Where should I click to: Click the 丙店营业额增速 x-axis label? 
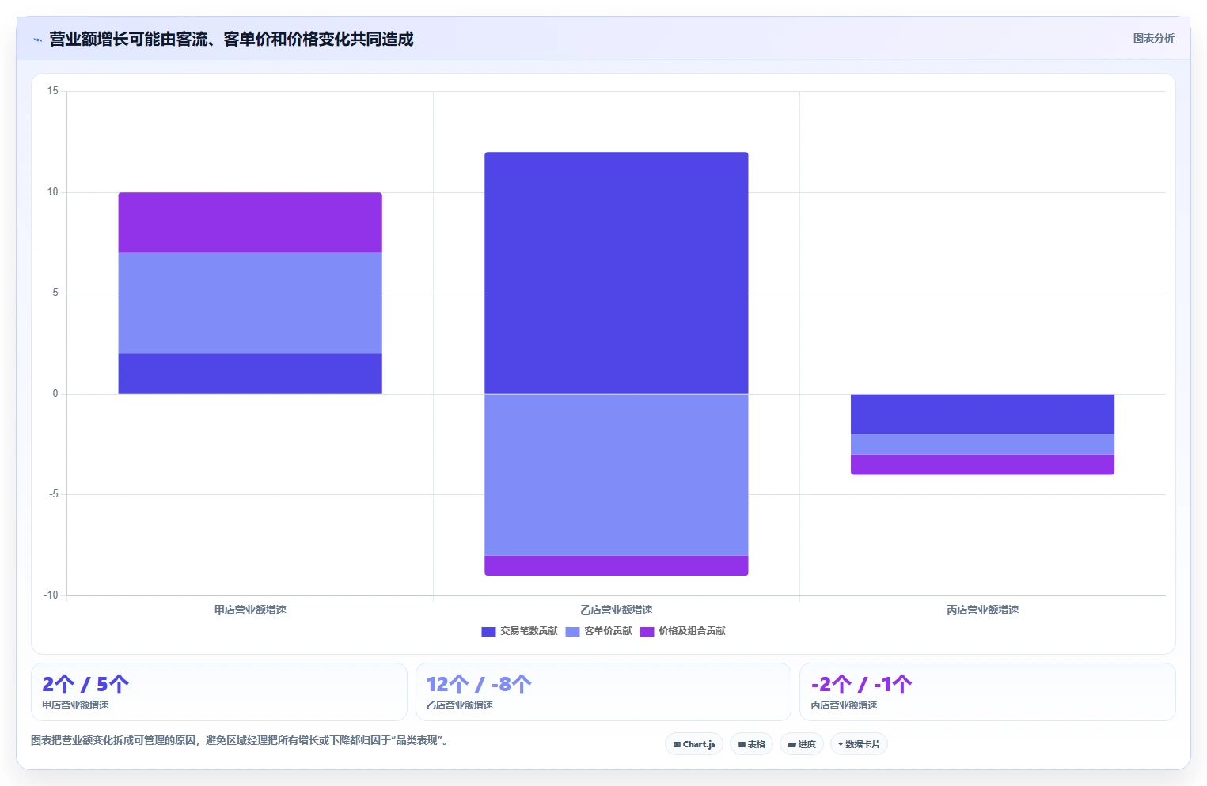982,610
